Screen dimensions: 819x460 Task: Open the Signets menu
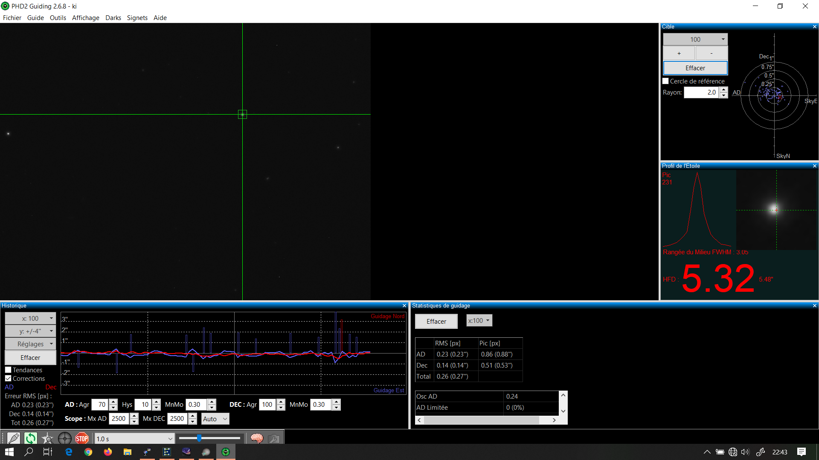(x=137, y=18)
